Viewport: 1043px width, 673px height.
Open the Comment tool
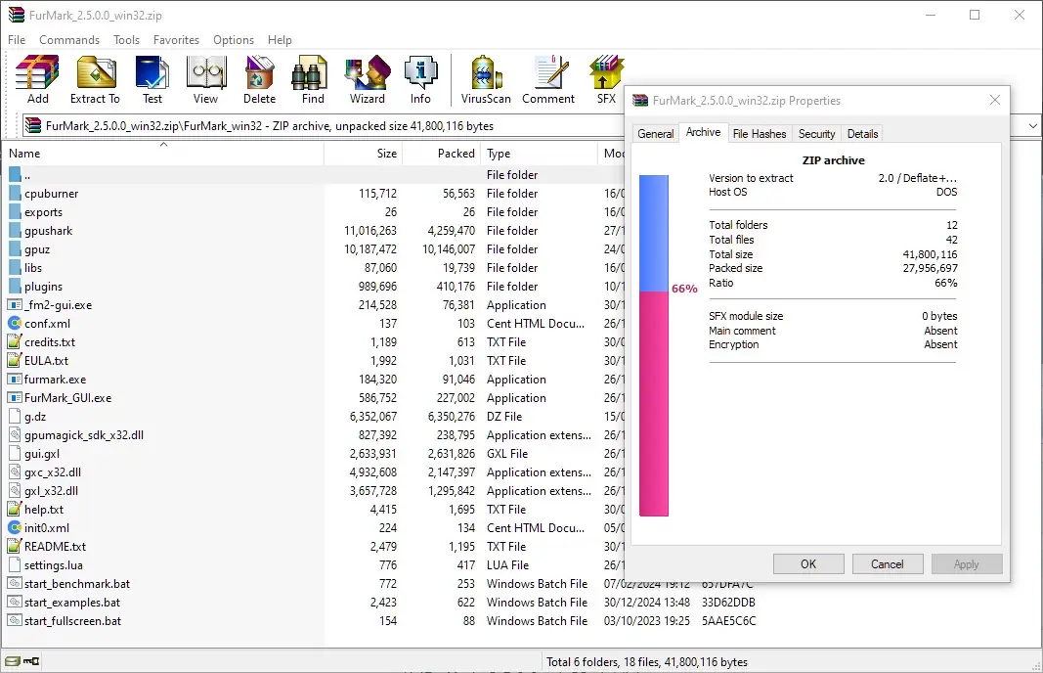pyautogui.click(x=548, y=80)
